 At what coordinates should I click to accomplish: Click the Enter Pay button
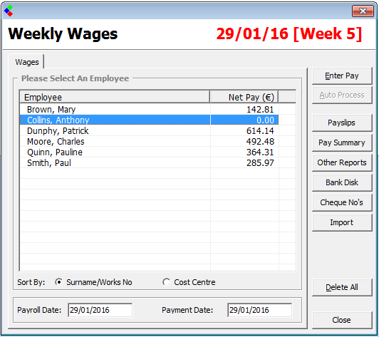click(x=342, y=76)
